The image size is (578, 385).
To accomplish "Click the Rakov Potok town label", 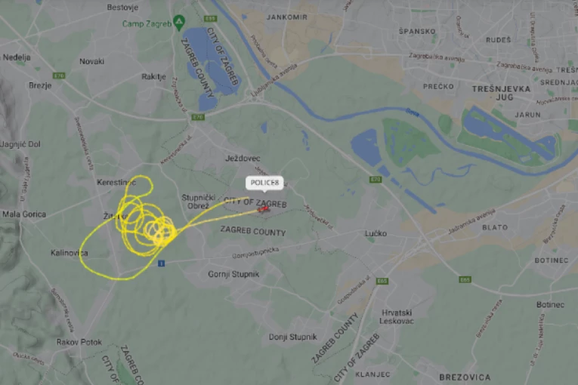I will 79,342.
